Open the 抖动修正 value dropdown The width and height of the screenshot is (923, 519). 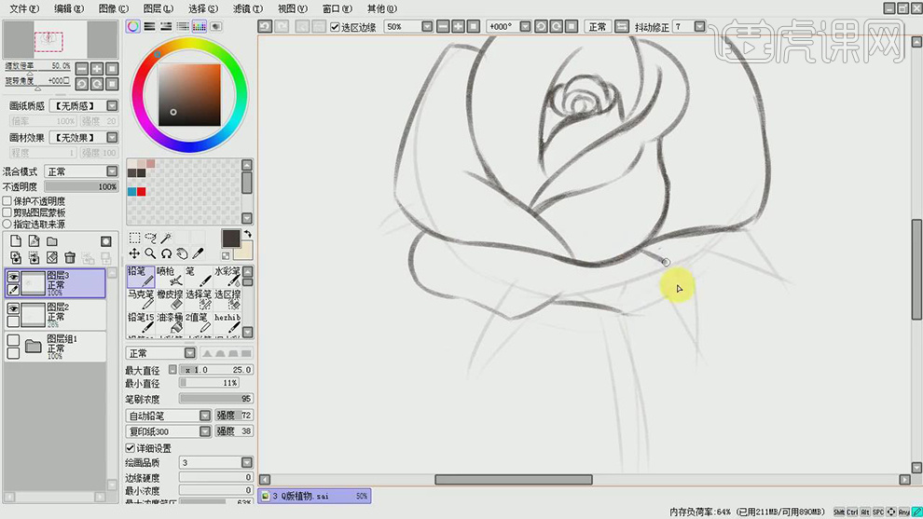tap(699, 27)
